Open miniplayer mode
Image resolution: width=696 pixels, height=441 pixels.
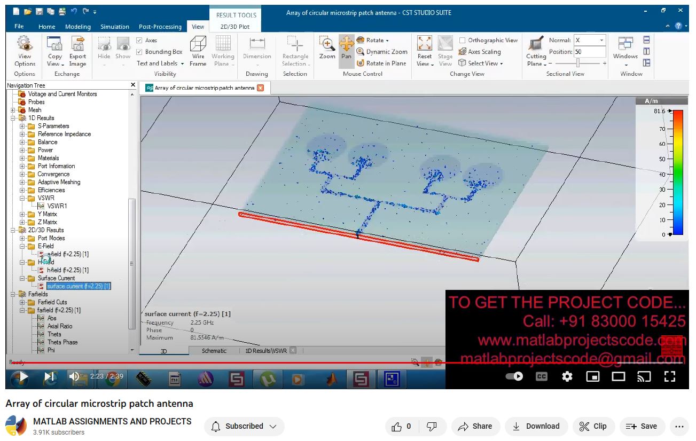(593, 376)
